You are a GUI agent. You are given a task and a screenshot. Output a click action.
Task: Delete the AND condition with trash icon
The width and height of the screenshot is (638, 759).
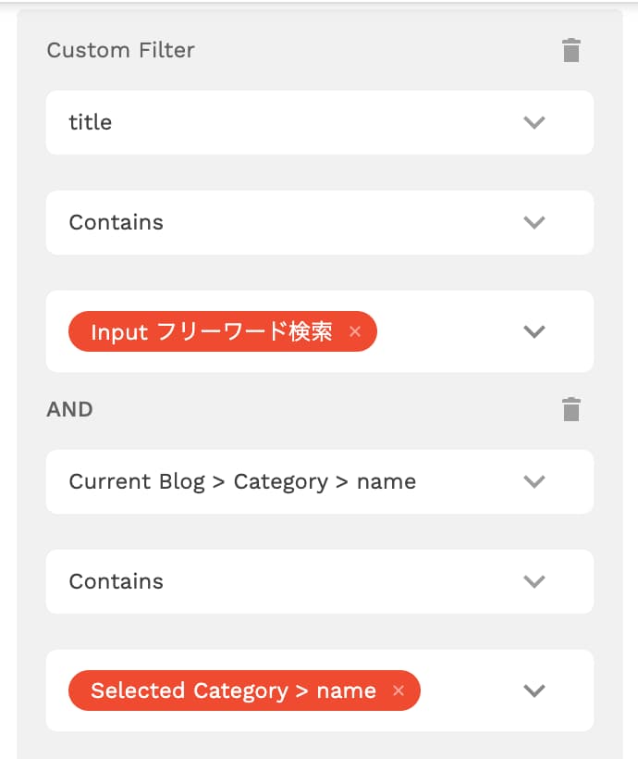571,409
